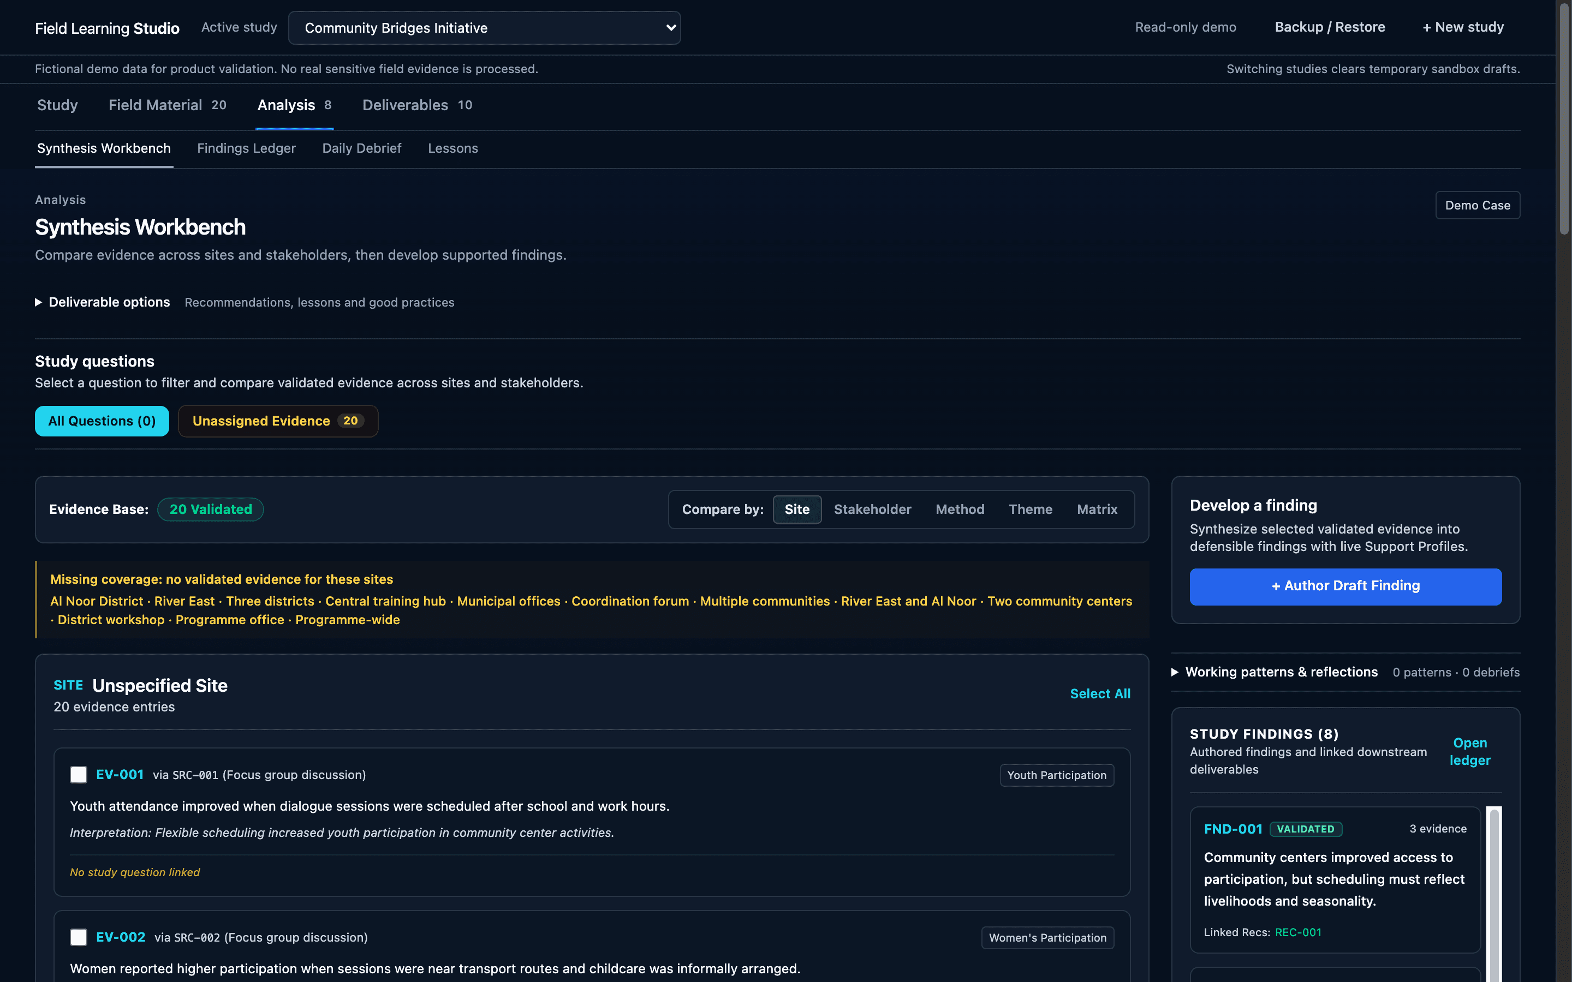Filter by All Questions (0)
This screenshot has height=982, width=1572.
click(x=102, y=421)
